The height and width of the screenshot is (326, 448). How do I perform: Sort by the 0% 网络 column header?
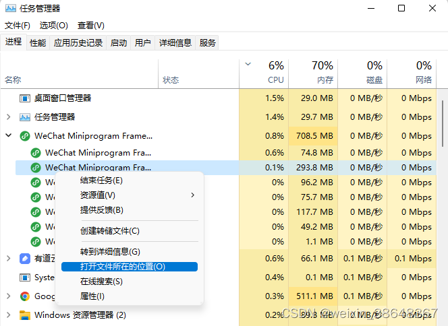click(412, 74)
